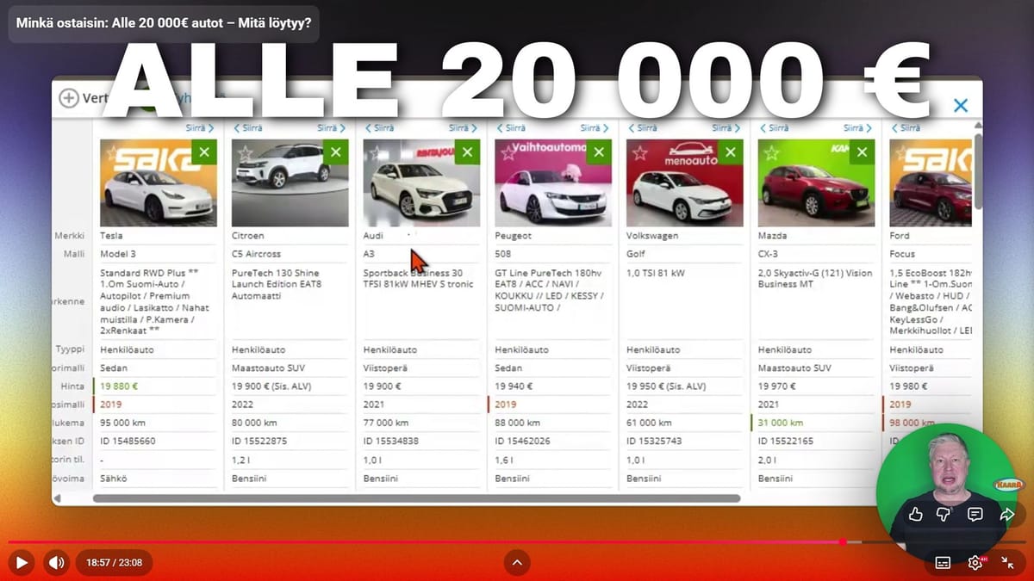Click the share arrow icon
Screen dimensions: 1034x581
coord(1006,514)
